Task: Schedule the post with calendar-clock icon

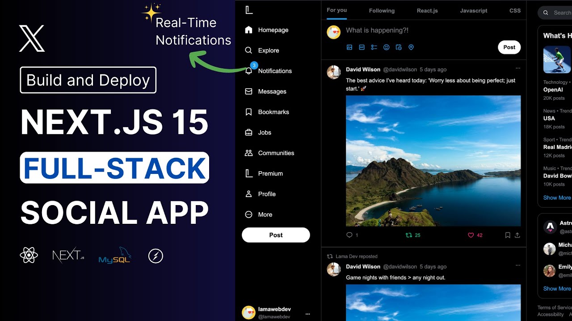Action: click(x=399, y=47)
